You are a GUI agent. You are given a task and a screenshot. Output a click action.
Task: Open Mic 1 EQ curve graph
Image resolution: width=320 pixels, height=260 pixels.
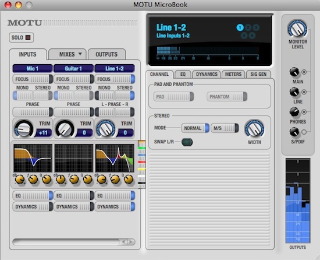tap(33, 158)
